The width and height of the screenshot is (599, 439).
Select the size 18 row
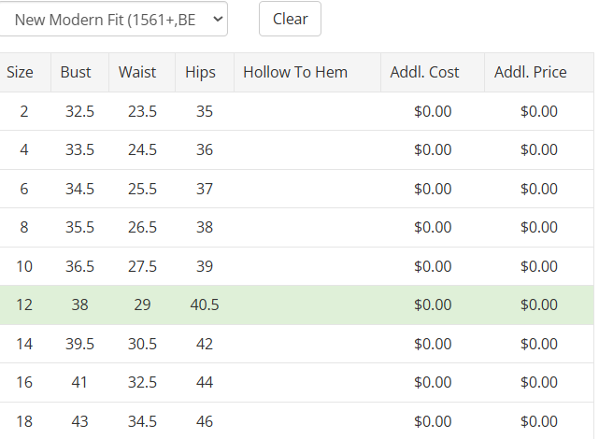24,421
